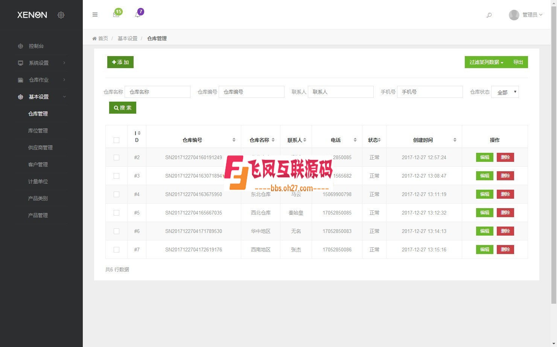
Task: Open the 仓库状态 dropdown showing 全部
Action: [x=505, y=92]
